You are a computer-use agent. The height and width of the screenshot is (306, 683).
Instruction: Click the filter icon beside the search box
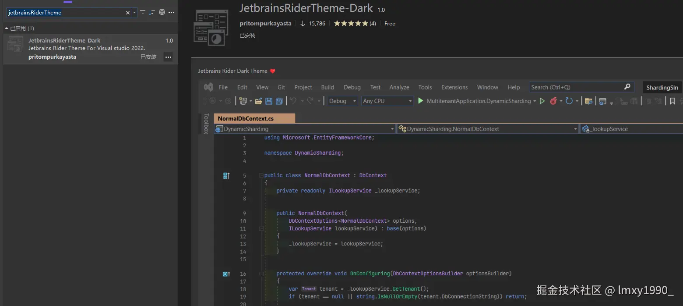point(143,12)
